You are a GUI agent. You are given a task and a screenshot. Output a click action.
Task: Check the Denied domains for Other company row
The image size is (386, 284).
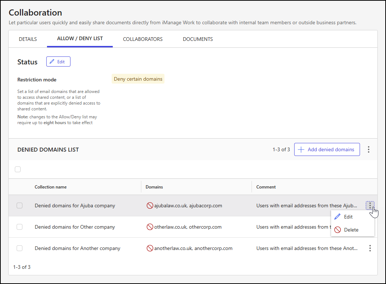[x=20, y=227]
